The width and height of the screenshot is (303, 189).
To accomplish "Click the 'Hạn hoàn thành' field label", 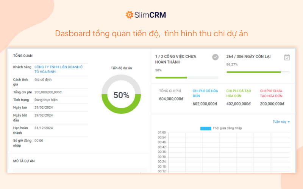I will tap(20, 130).
